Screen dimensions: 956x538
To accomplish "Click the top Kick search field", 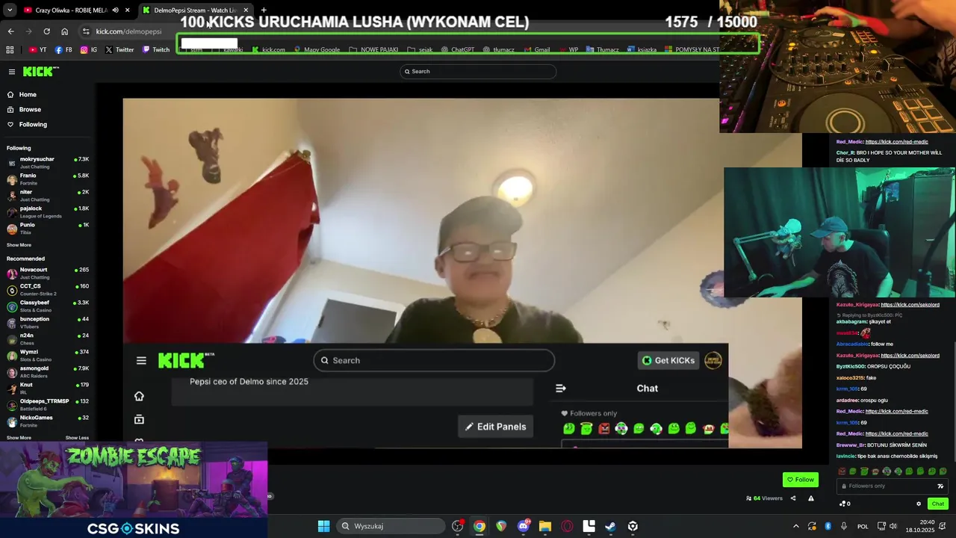I will [x=478, y=72].
